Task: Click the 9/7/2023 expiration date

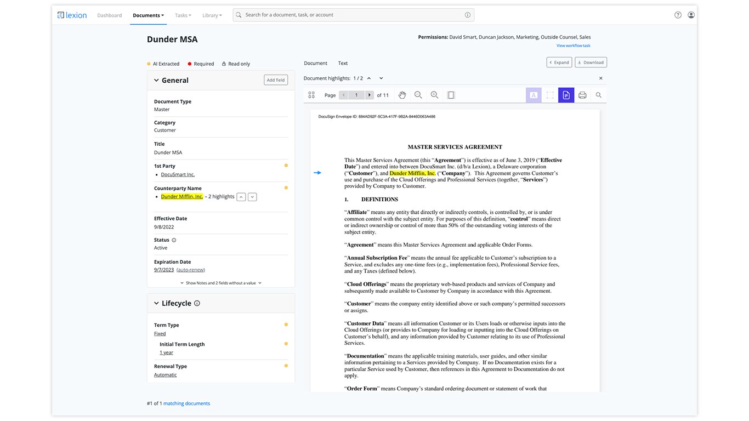Action: coord(164,270)
